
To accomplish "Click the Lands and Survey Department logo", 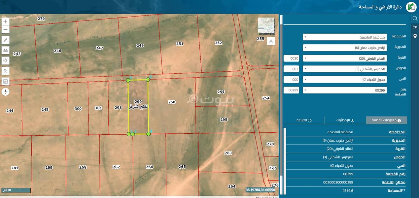I will 411,7.
